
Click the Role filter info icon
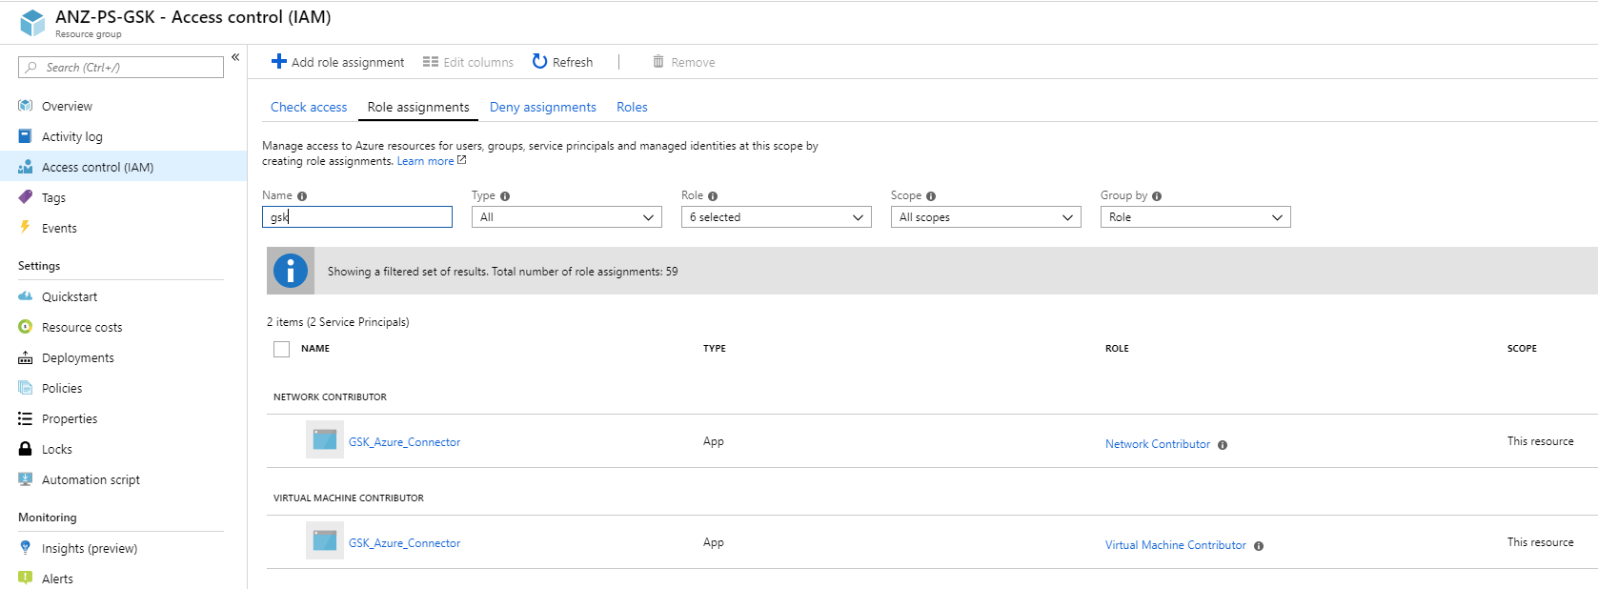pos(713,196)
